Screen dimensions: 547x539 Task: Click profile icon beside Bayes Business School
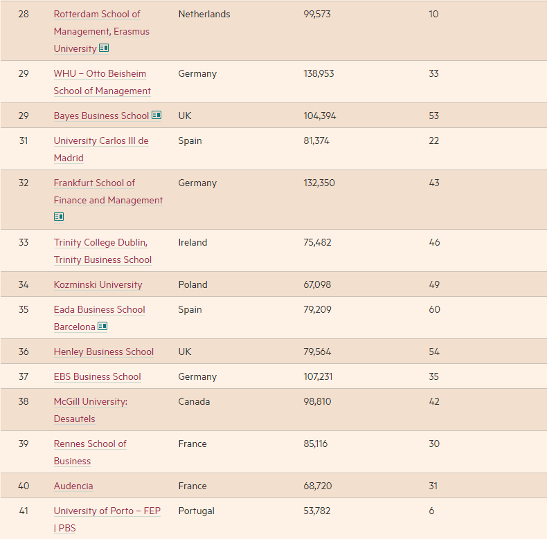pos(156,115)
